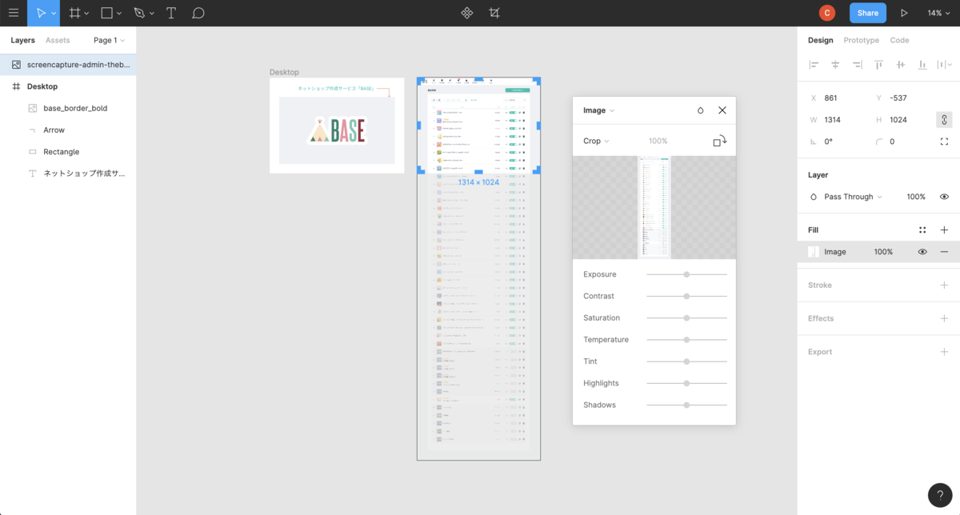The image size is (960, 515).
Task: Click the Desktop frame title on canvas
Action: [x=284, y=72]
